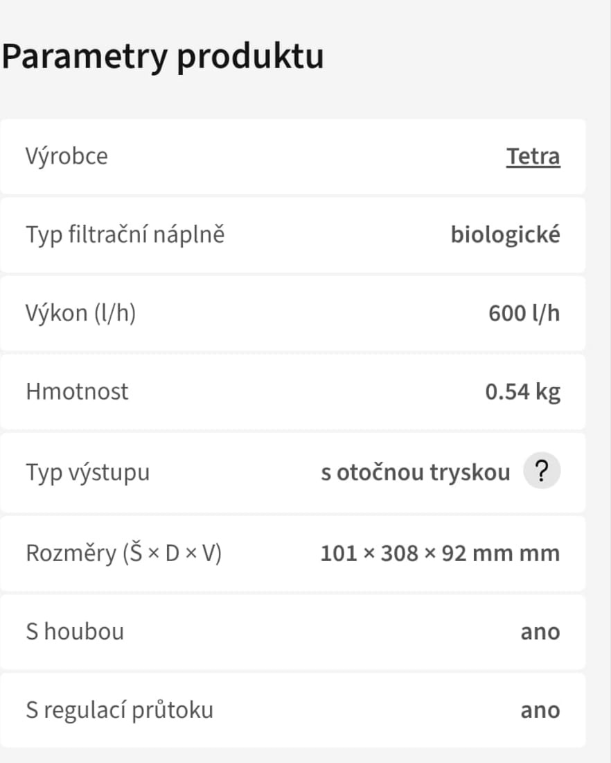Click the 'S houbou' label

75,632
